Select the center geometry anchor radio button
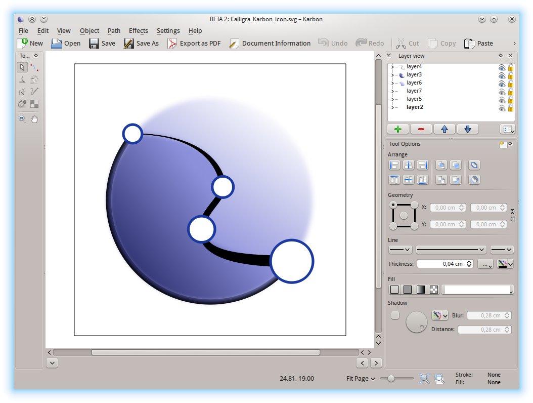The image size is (533, 403). (404, 216)
